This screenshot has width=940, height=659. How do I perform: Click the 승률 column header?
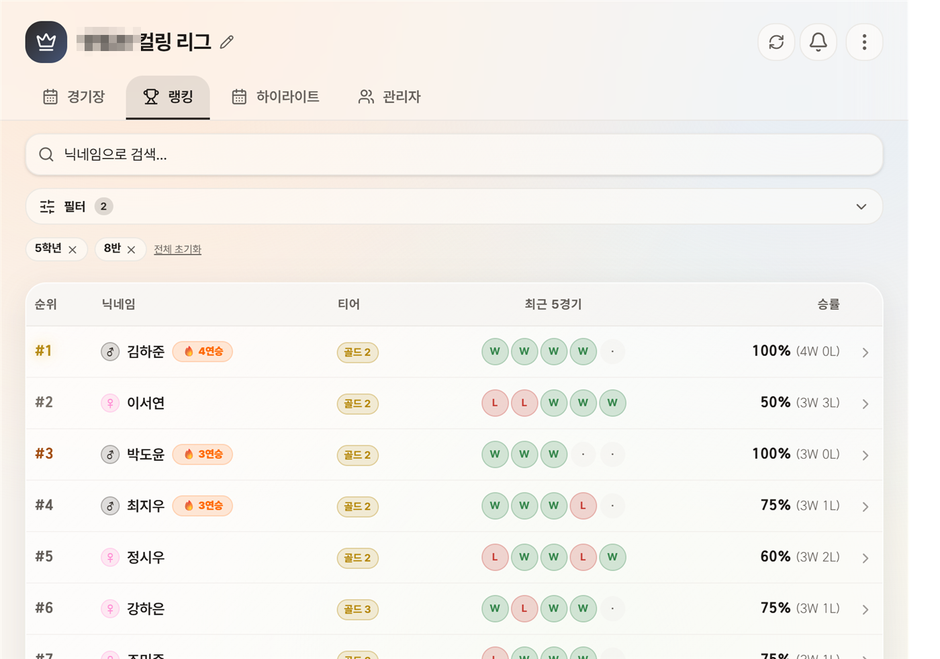(x=829, y=304)
